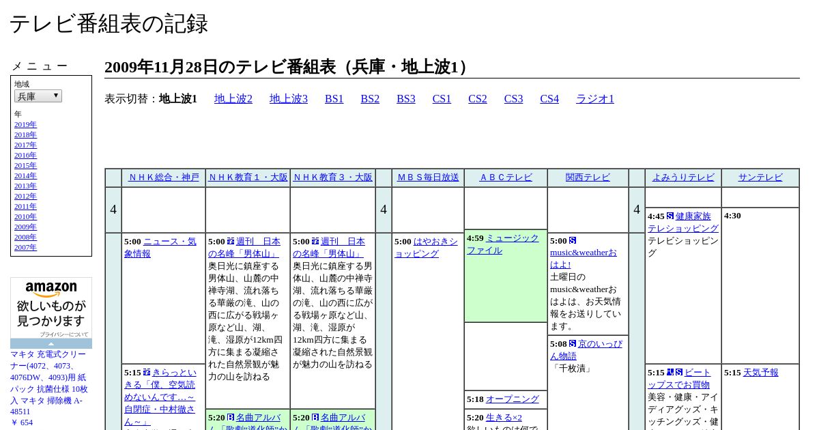Click the icon beside 名曲アルバム in NHK教育３
Viewport: 819px width, 430px height.
click(315, 417)
